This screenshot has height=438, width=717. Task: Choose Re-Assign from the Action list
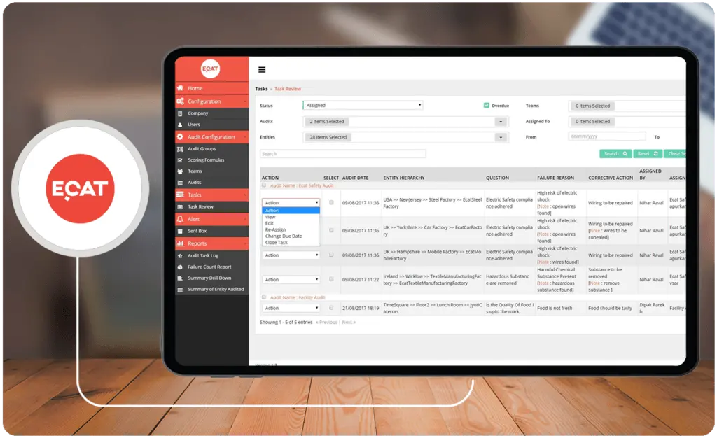(291, 229)
